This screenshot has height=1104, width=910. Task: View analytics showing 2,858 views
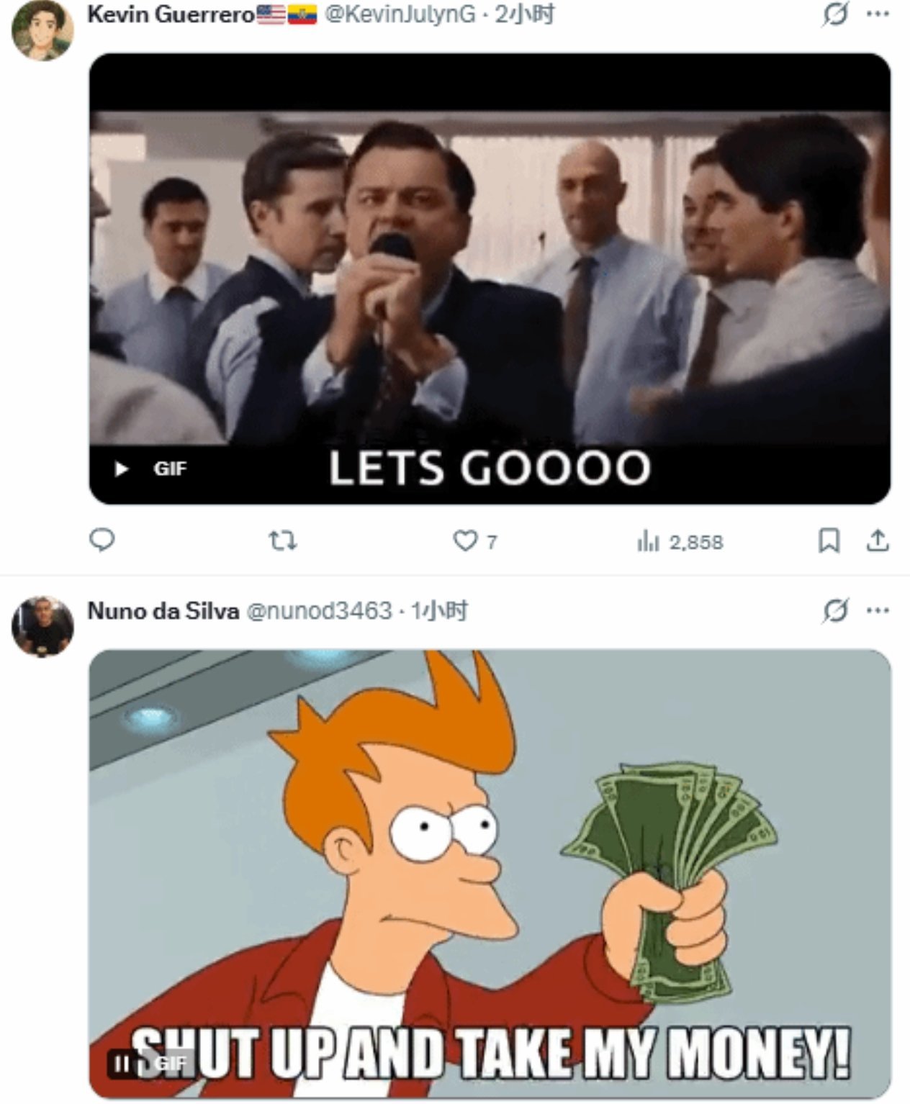click(680, 541)
